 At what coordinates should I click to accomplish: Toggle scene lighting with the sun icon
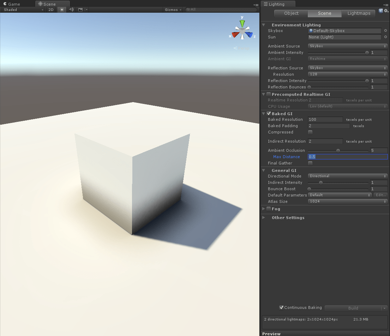coord(61,10)
